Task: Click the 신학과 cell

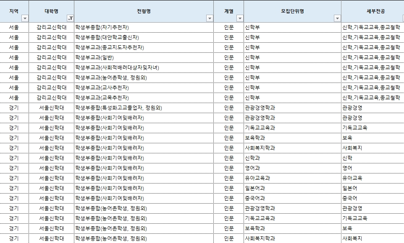Action: [292, 158]
